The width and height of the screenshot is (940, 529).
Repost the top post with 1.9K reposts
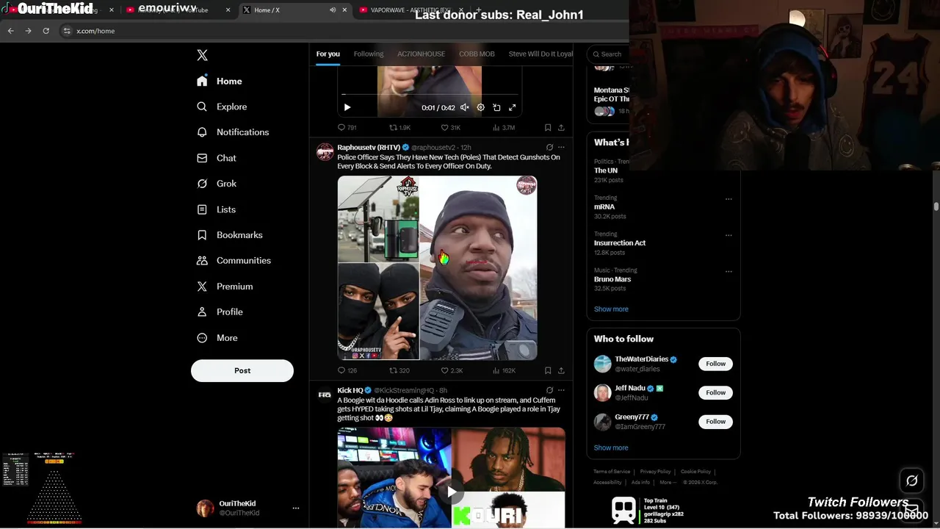tap(399, 128)
